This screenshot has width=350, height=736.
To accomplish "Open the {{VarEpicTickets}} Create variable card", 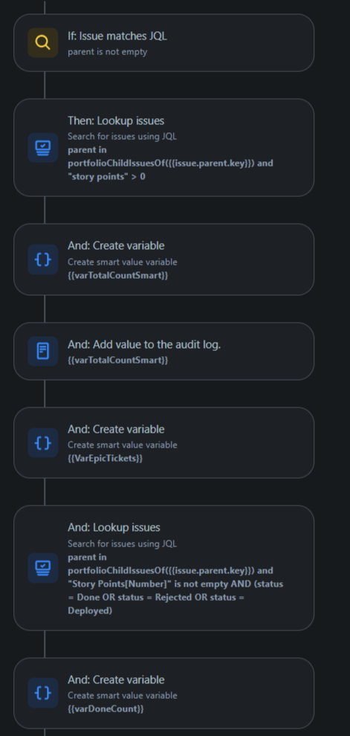I will [163, 442].
